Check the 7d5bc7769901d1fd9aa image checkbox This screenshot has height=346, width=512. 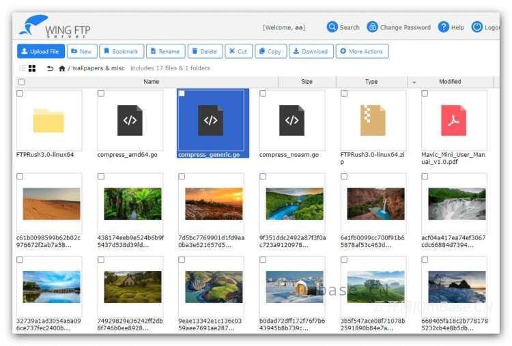click(182, 177)
